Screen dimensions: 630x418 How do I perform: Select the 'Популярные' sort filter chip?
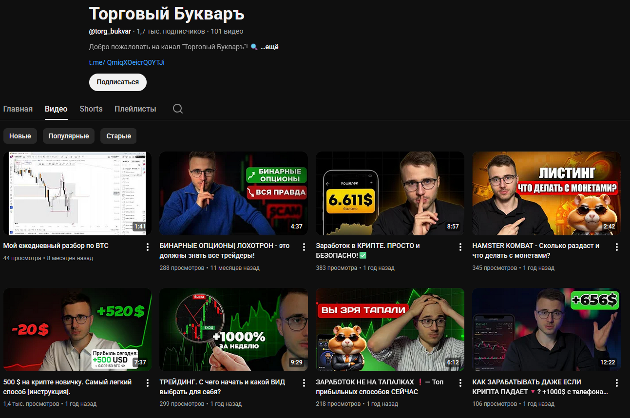(x=69, y=136)
